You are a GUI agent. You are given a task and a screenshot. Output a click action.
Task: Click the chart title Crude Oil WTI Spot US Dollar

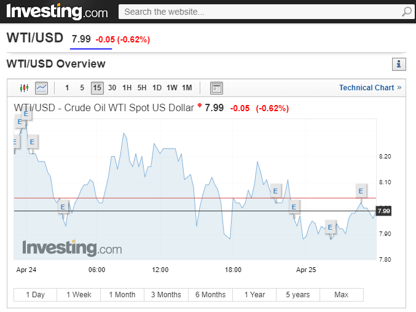tap(129, 108)
